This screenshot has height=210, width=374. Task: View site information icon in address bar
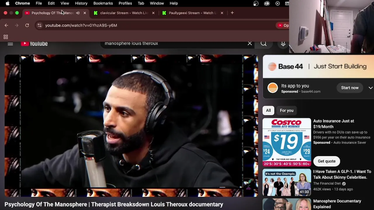point(39,25)
